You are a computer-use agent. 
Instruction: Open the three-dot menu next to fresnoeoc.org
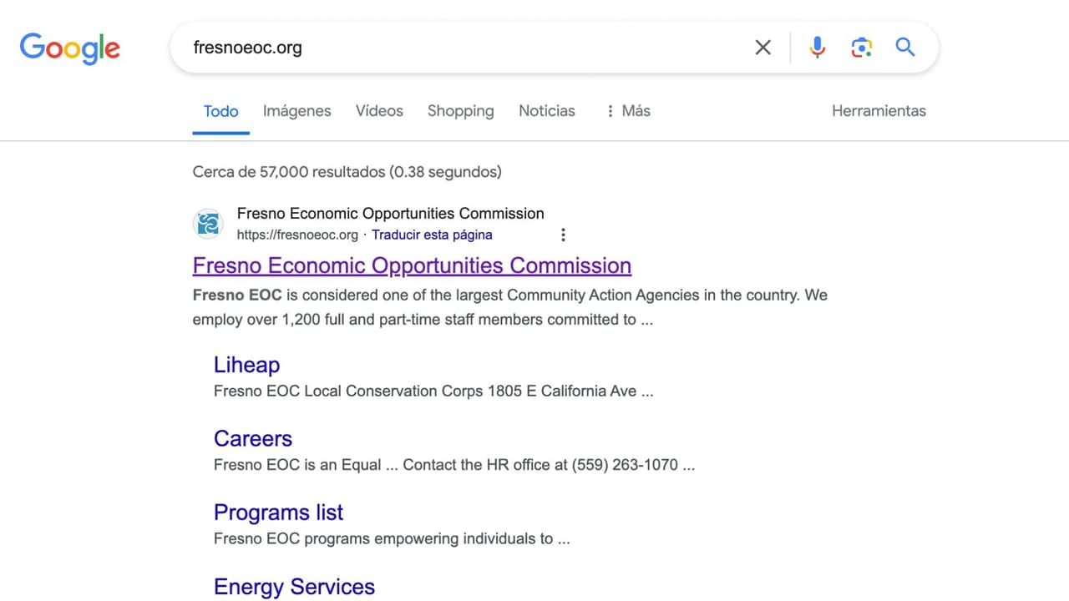coord(563,235)
